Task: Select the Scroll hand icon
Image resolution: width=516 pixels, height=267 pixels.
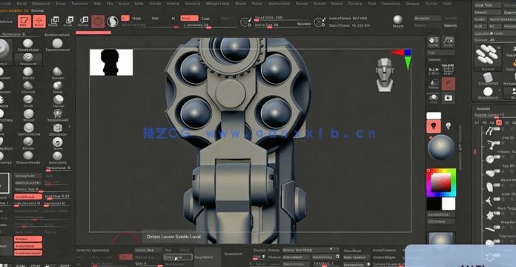Action: 434,42
